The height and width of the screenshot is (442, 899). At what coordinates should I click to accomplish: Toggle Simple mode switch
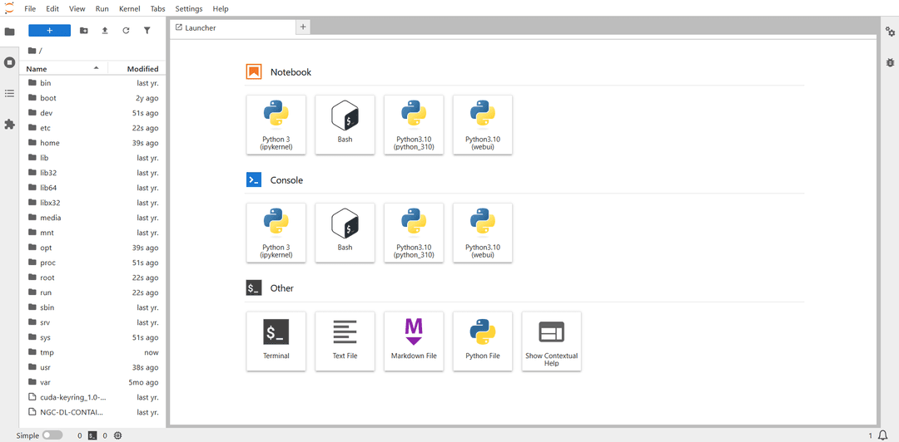[52, 435]
